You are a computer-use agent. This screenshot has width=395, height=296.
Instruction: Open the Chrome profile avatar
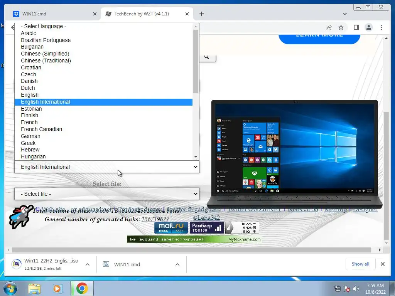(x=368, y=27)
